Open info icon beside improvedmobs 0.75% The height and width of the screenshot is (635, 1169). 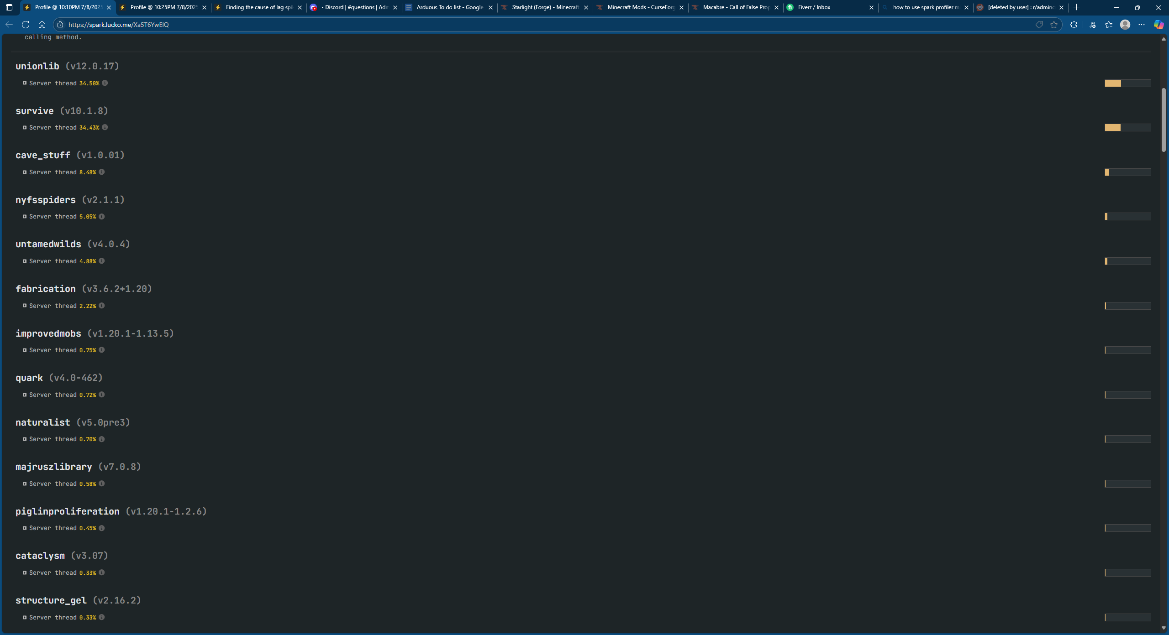point(102,350)
